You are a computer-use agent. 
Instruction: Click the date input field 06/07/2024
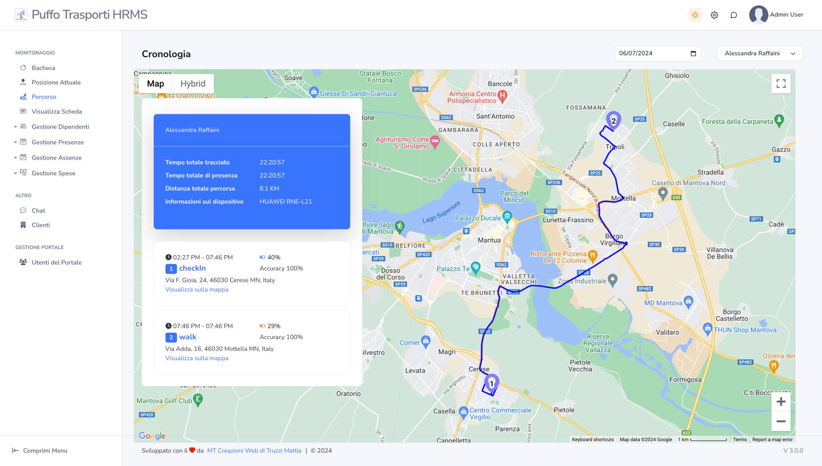[x=650, y=53]
